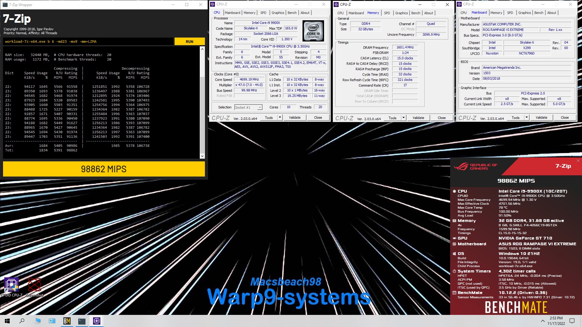Click the Multiplier x 47.0 value
The width and height of the screenshot is (582, 327).
click(x=249, y=85)
